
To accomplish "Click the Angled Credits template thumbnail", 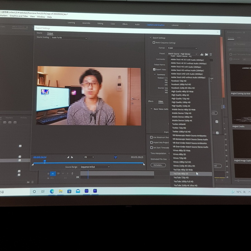I will coord(241,110).
